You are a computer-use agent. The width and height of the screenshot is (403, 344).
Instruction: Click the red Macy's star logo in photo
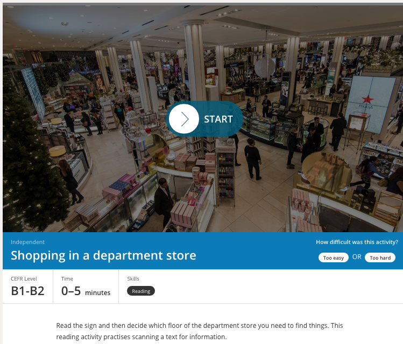tap(367, 99)
